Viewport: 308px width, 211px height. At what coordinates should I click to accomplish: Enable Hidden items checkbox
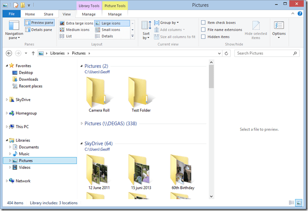(x=203, y=37)
